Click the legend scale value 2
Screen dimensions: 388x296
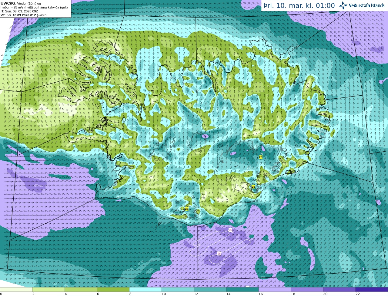coord(33,294)
